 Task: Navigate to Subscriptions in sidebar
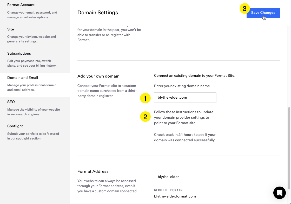(x=19, y=53)
